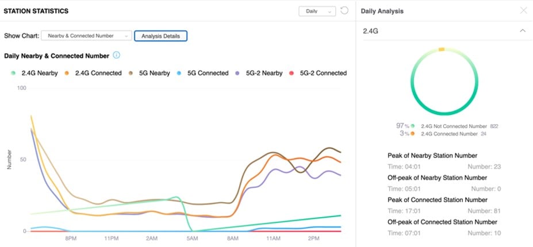Click the Analysis Details button

[160, 36]
